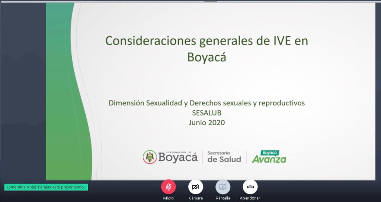This screenshot has width=381, height=202.
Task: Expand the top-center drag handle bar
Action: coord(211,1)
